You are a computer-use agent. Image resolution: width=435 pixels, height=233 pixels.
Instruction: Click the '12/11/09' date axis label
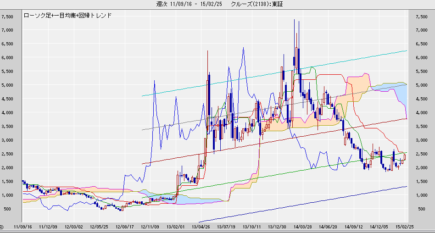[x=150, y=227]
